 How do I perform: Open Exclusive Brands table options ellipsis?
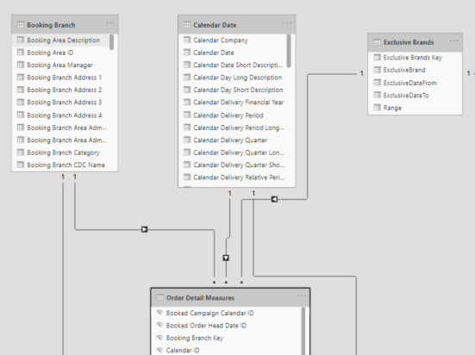pyautogui.click(x=454, y=41)
